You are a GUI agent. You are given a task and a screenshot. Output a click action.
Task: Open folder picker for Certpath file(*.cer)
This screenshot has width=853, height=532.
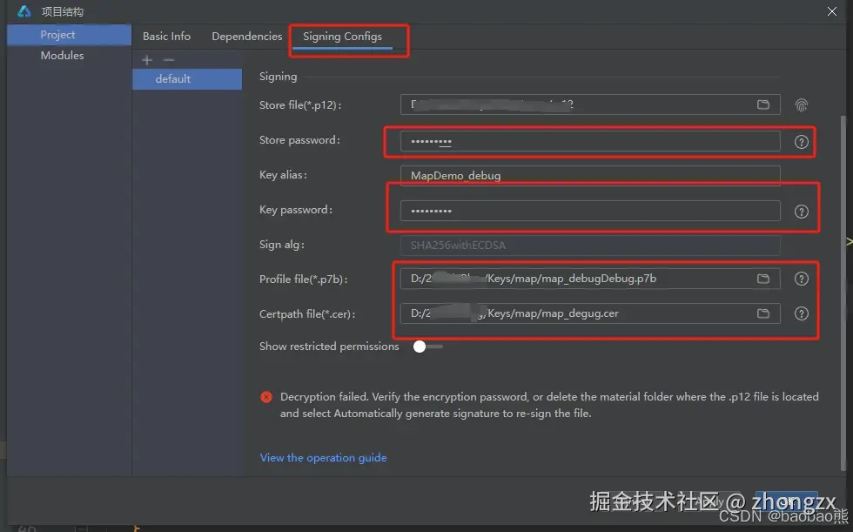click(x=764, y=313)
